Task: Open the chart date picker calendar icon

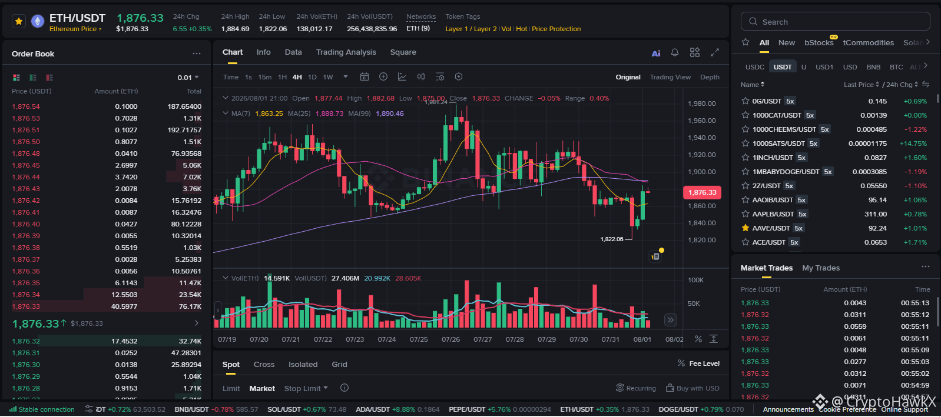Action: coord(365,77)
